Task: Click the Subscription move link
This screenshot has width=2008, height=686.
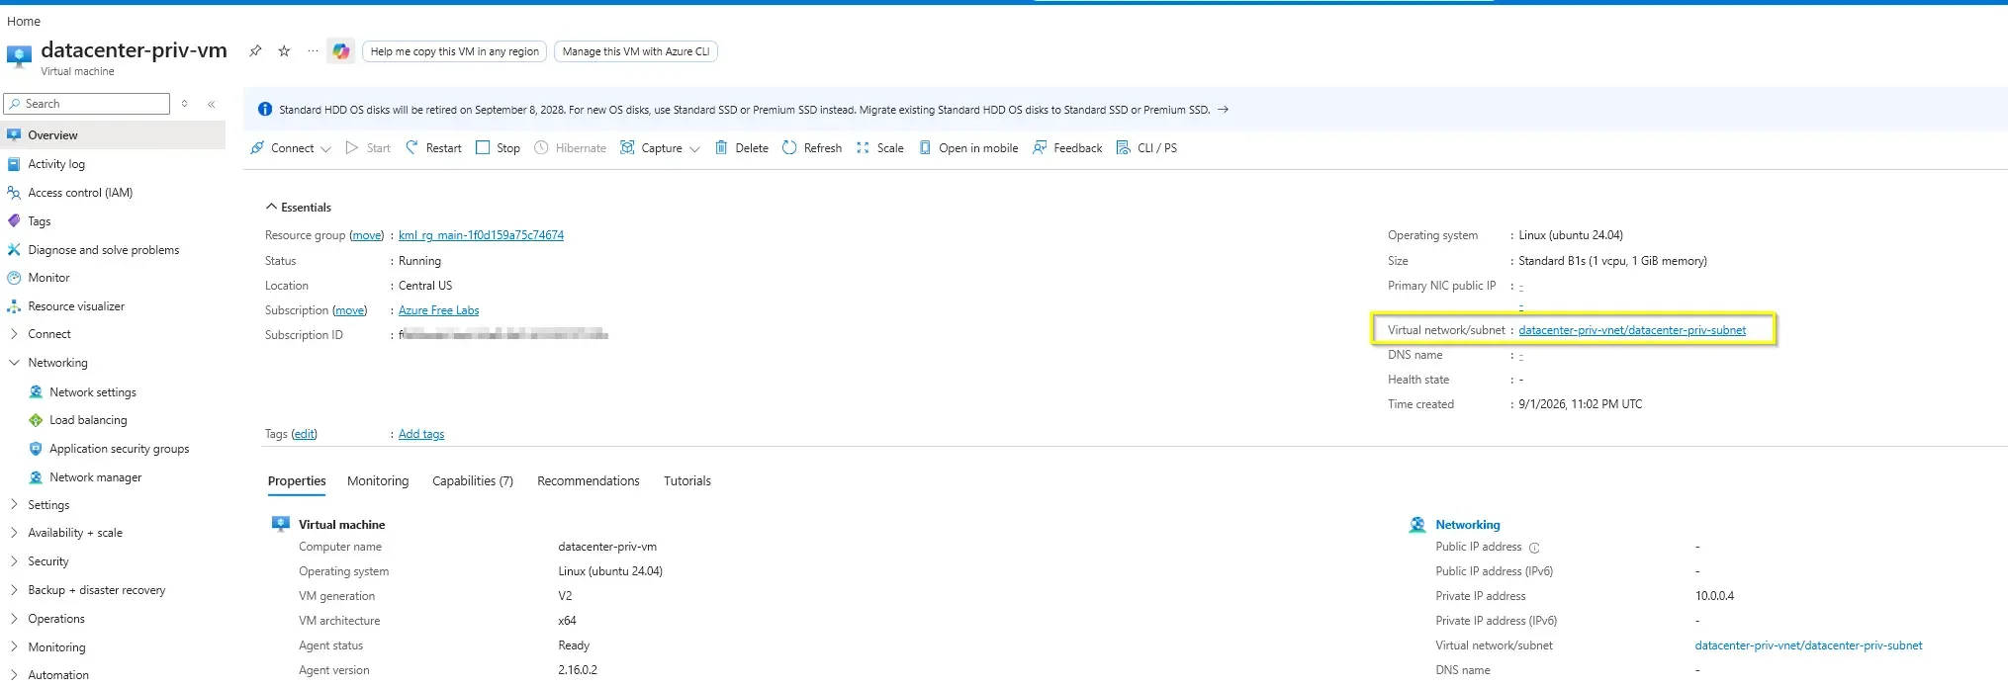Action: 349,310
